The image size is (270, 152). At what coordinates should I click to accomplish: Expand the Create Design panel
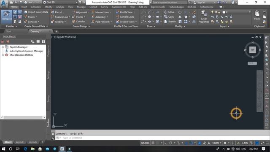point(81,26)
